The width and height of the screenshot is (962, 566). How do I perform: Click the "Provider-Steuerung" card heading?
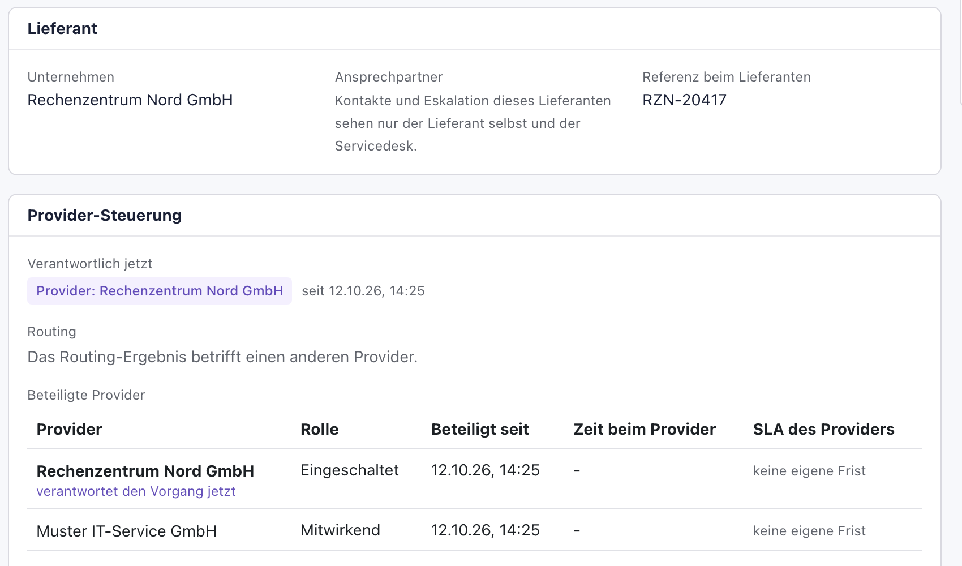(105, 216)
